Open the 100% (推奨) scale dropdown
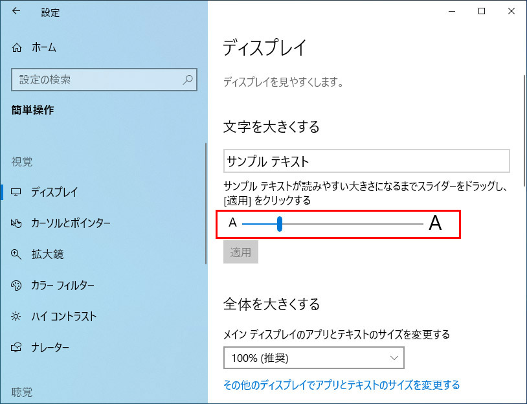 tap(314, 358)
